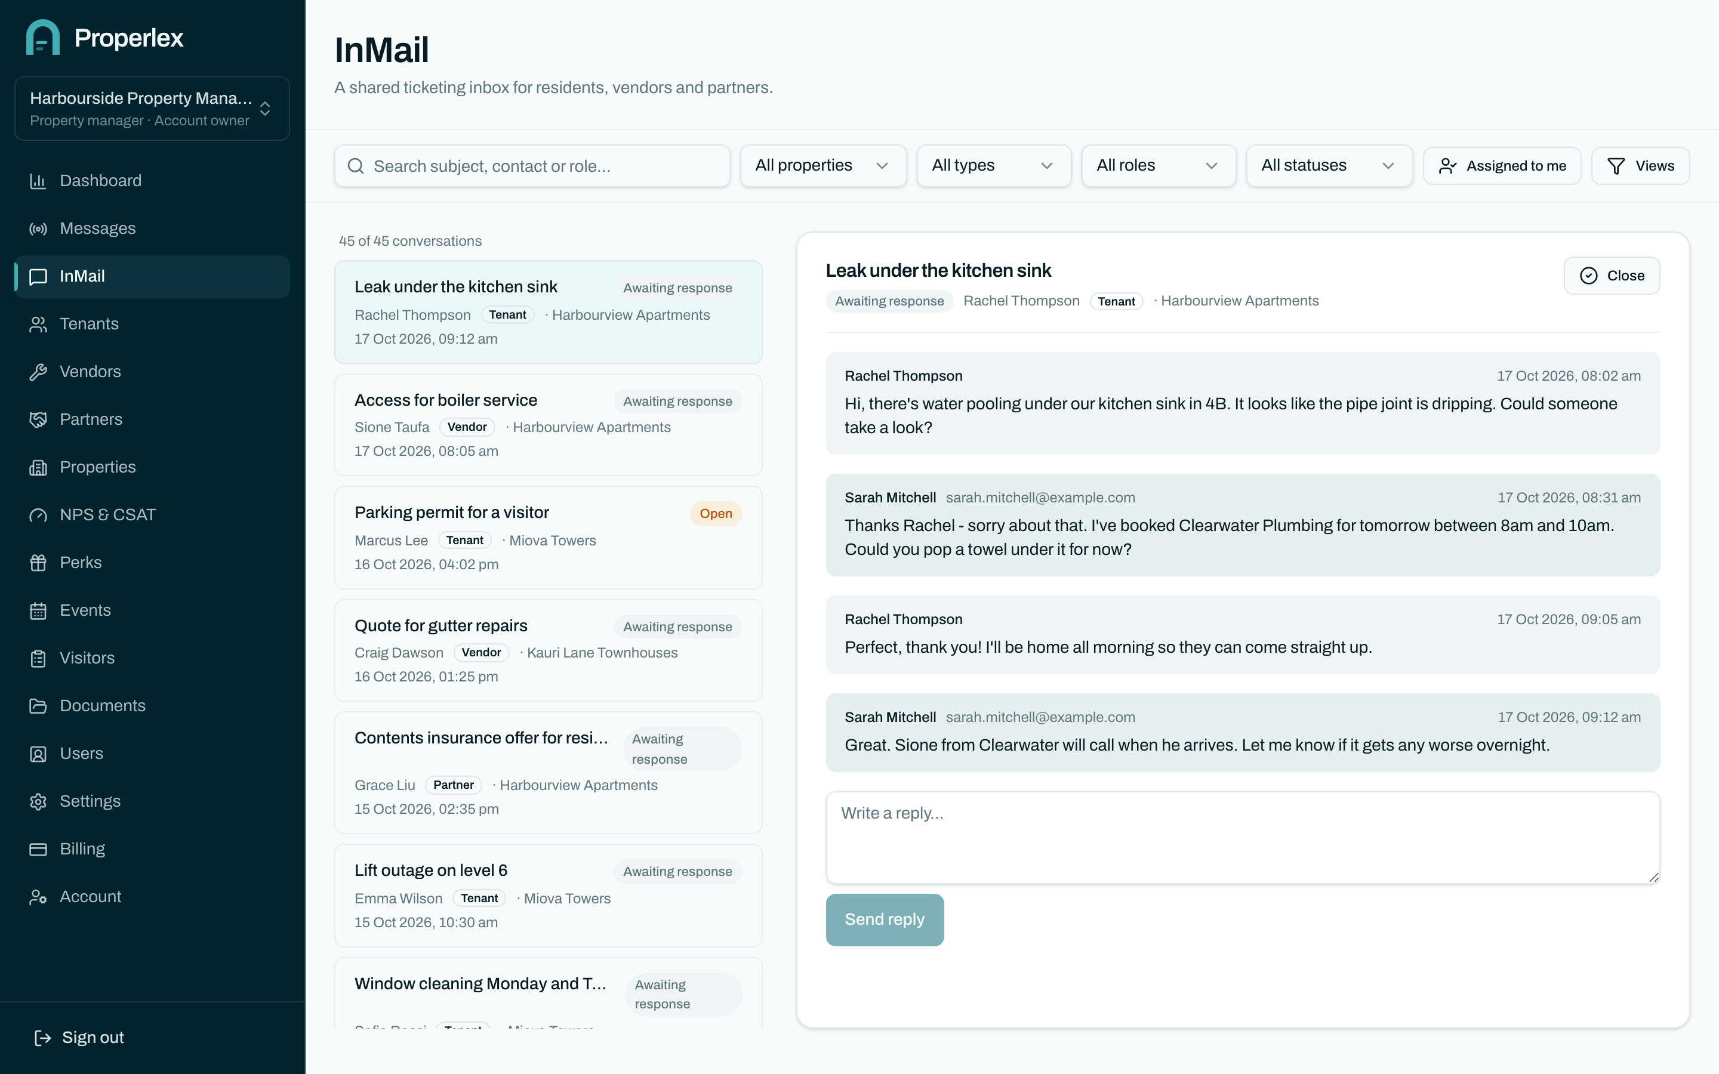Expand the All types filter
1719x1074 pixels.
993,165
